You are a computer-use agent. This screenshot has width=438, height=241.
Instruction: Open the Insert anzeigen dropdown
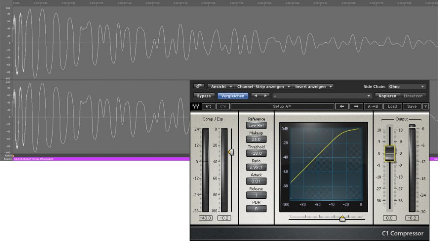[313, 86]
